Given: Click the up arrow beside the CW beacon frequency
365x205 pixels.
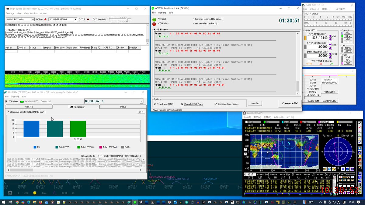Looking at the screenshot, I should pos(330,36).
